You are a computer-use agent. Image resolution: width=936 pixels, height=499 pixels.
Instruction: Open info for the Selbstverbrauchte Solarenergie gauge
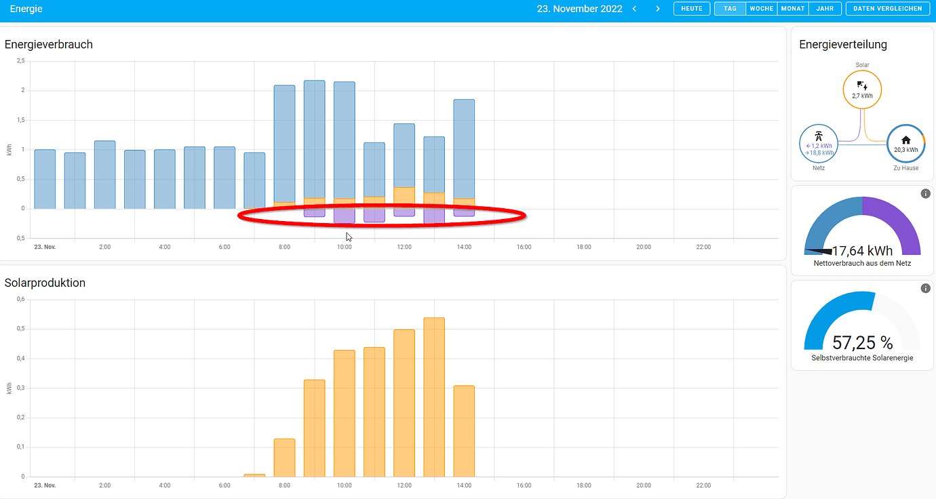tap(925, 287)
